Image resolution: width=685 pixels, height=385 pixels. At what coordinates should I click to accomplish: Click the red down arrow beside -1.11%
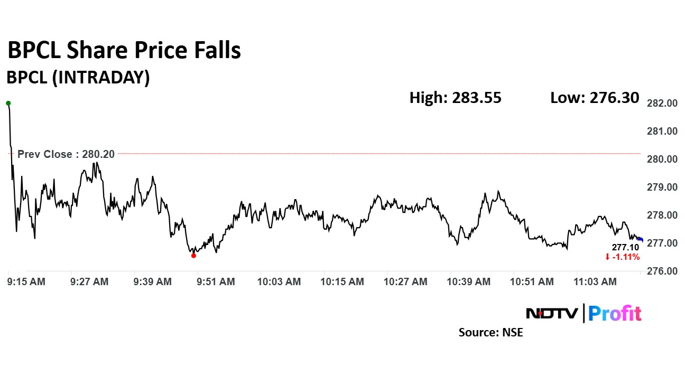point(607,257)
